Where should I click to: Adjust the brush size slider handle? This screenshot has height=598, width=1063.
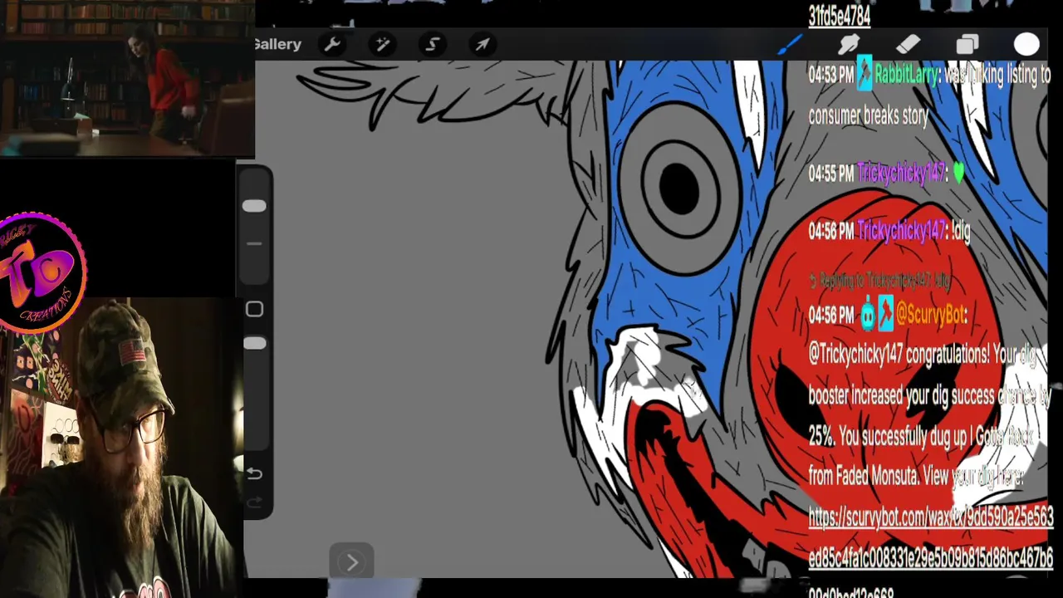point(254,206)
